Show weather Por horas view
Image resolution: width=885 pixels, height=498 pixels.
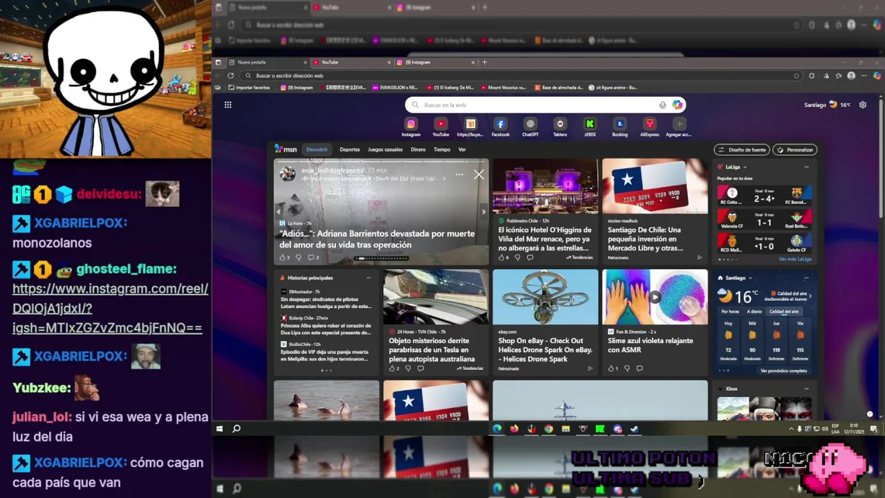[x=731, y=311]
